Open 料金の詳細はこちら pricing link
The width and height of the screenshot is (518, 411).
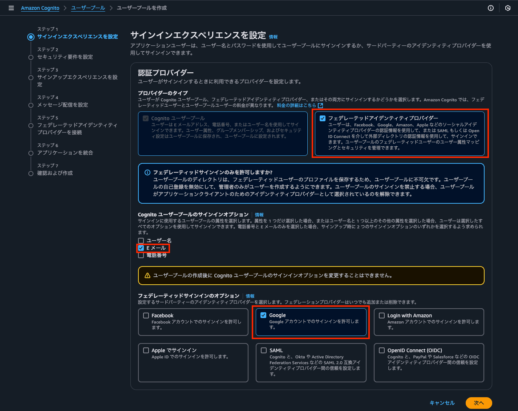pyautogui.click(x=296, y=105)
